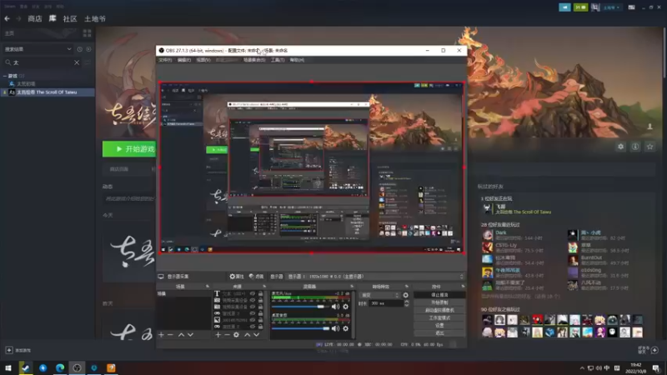Move OBS scene down arrow
This screenshot has height=375, width=667.
pos(190,335)
